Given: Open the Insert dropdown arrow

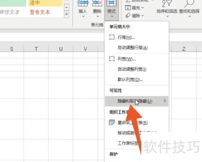Looking at the screenshot, I should 83,16.
